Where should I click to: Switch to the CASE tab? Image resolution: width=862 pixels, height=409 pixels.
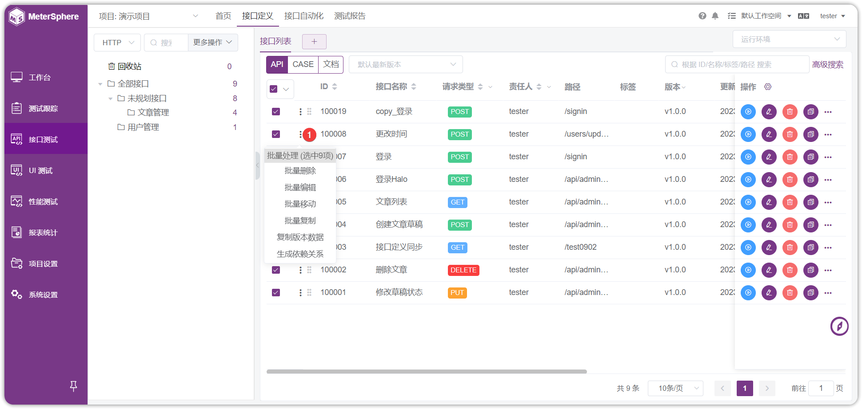click(x=303, y=64)
